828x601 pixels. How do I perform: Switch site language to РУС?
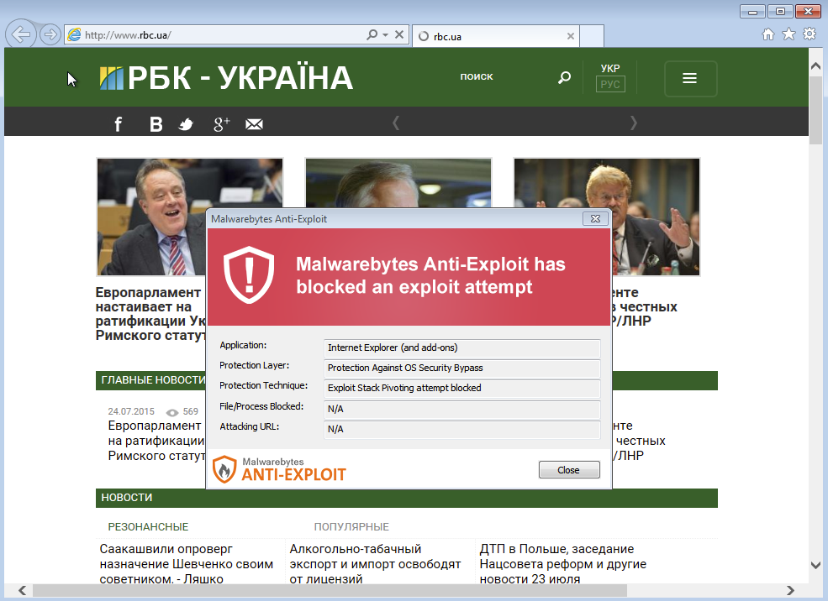click(x=610, y=85)
